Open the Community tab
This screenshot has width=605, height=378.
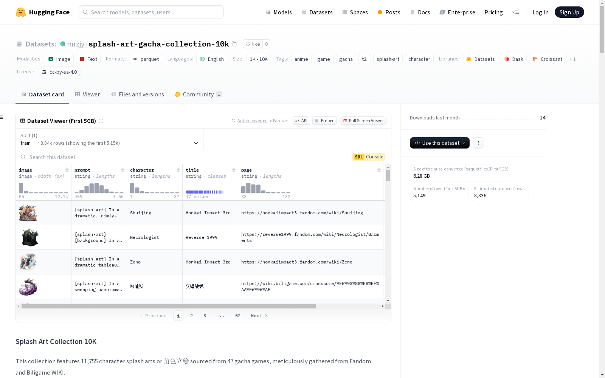point(198,94)
